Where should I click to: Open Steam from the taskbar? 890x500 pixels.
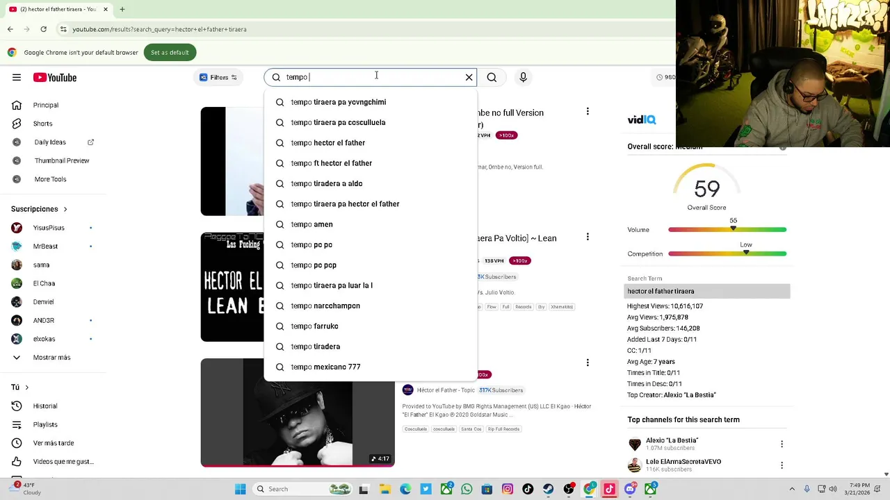click(548, 489)
